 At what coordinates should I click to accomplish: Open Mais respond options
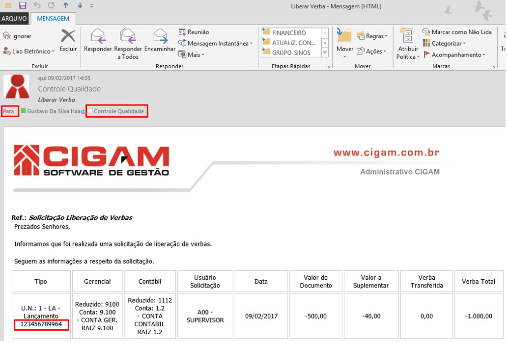(192, 54)
